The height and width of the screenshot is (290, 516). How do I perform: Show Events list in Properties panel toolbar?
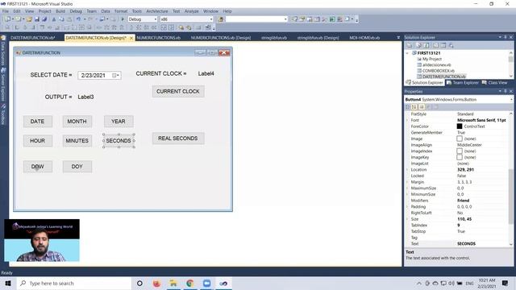pyautogui.click(x=428, y=107)
